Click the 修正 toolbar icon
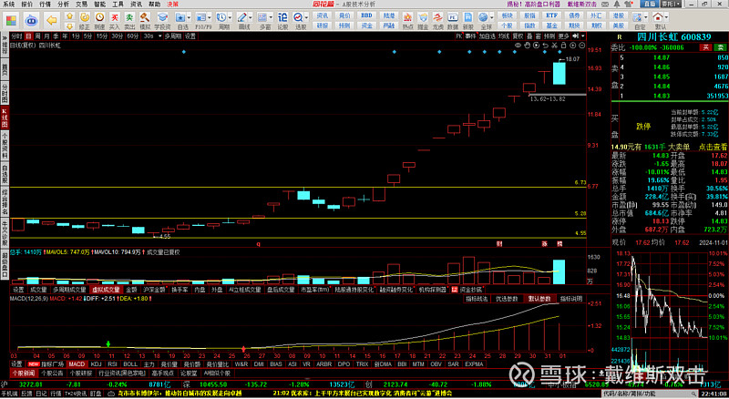Viewport: 729px width, 399px height. [84, 20]
